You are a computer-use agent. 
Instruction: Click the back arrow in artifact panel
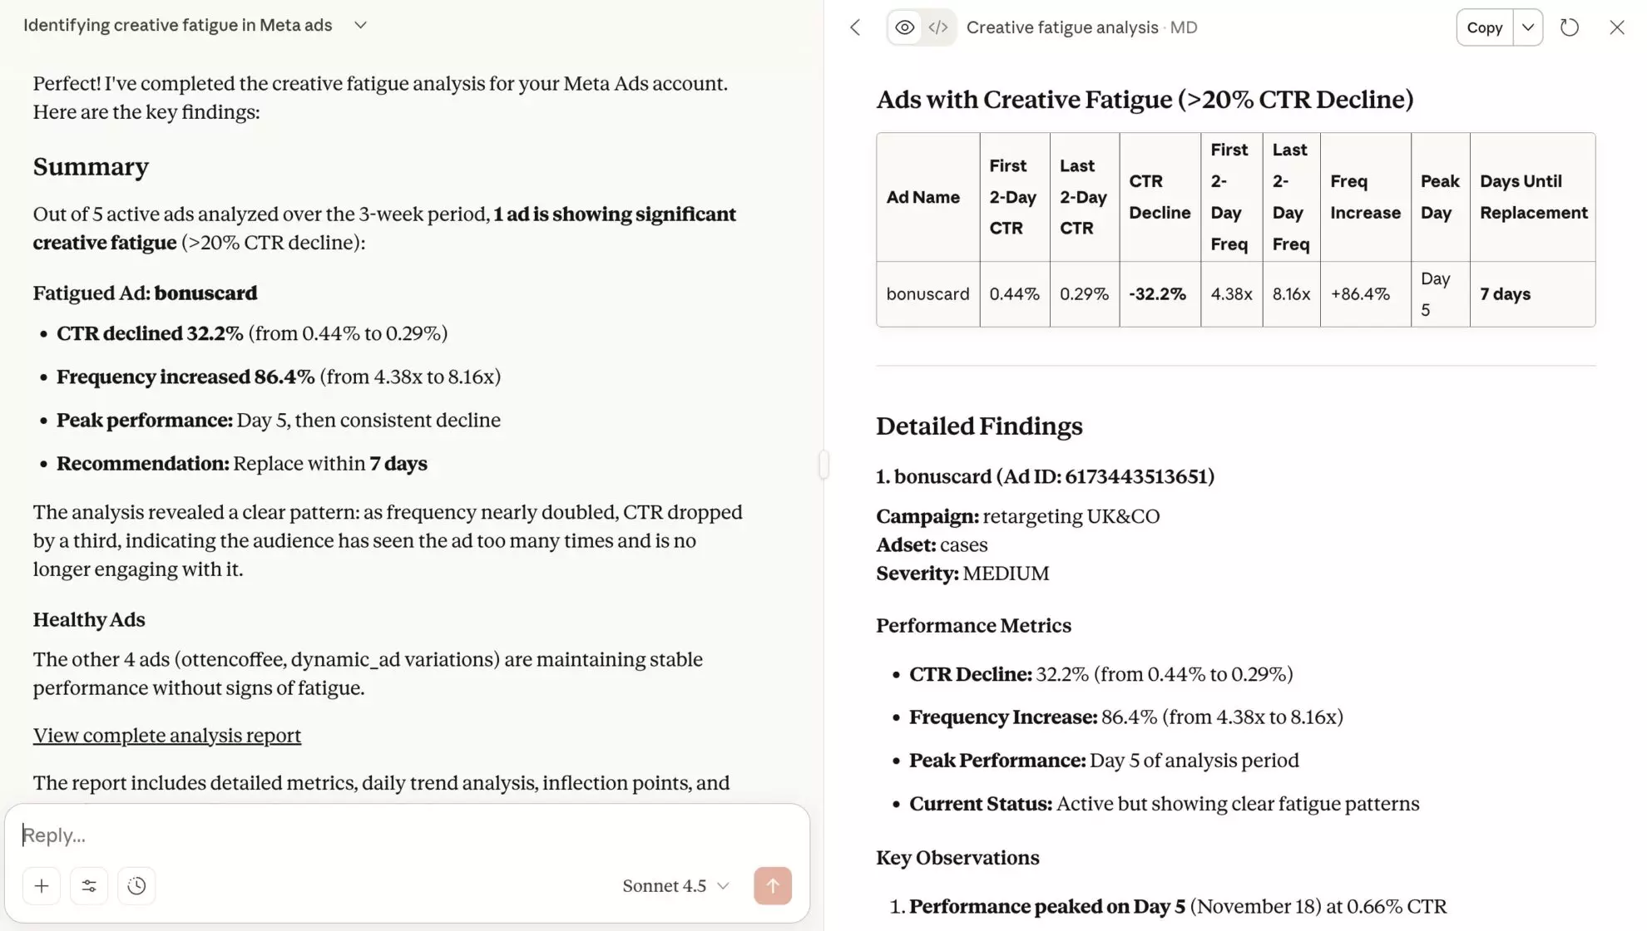[855, 27]
